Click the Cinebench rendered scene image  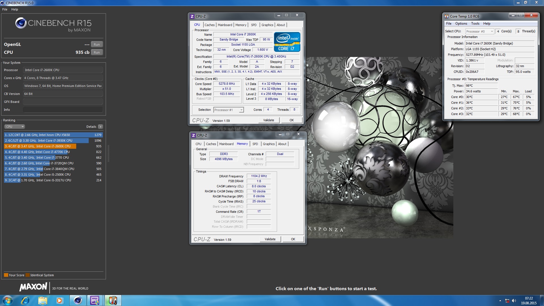click(379, 147)
